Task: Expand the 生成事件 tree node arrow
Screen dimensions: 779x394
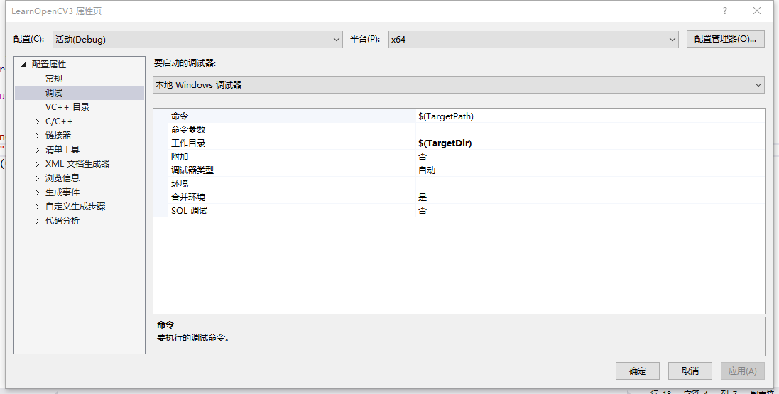Action: (37, 192)
